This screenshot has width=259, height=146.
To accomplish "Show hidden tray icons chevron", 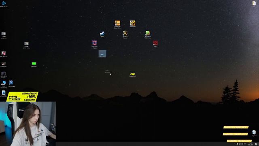I will [235, 144].
